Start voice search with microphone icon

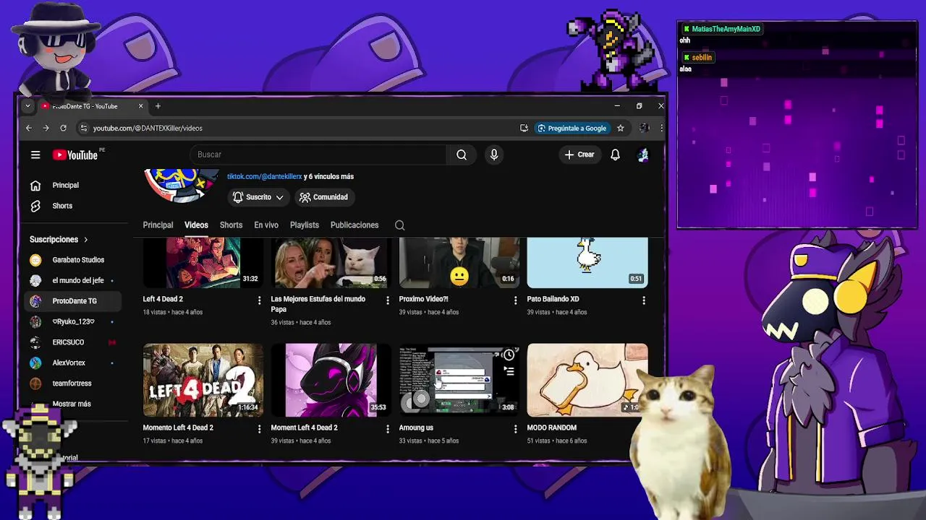494,155
